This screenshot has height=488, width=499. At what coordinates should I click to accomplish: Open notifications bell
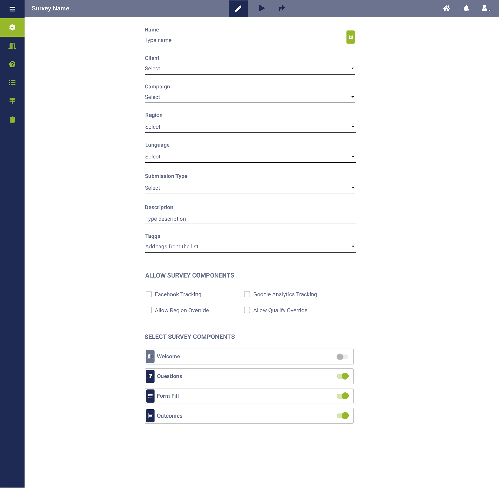coord(466,8)
